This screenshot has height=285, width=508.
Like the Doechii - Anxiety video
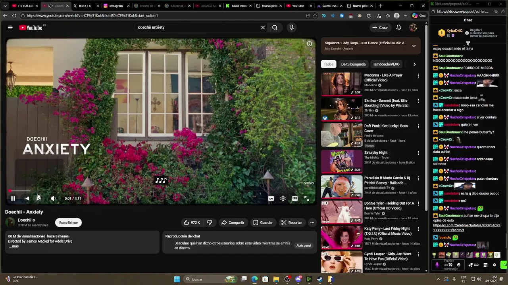pyautogui.click(x=192, y=223)
